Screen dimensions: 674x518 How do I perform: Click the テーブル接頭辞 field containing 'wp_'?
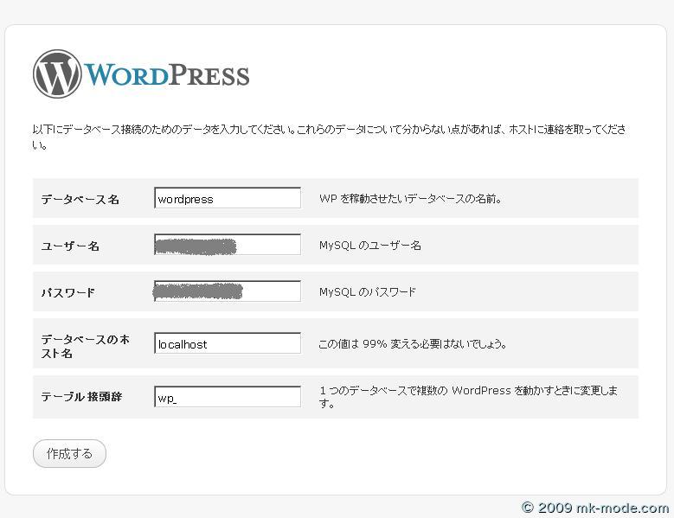(x=227, y=398)
